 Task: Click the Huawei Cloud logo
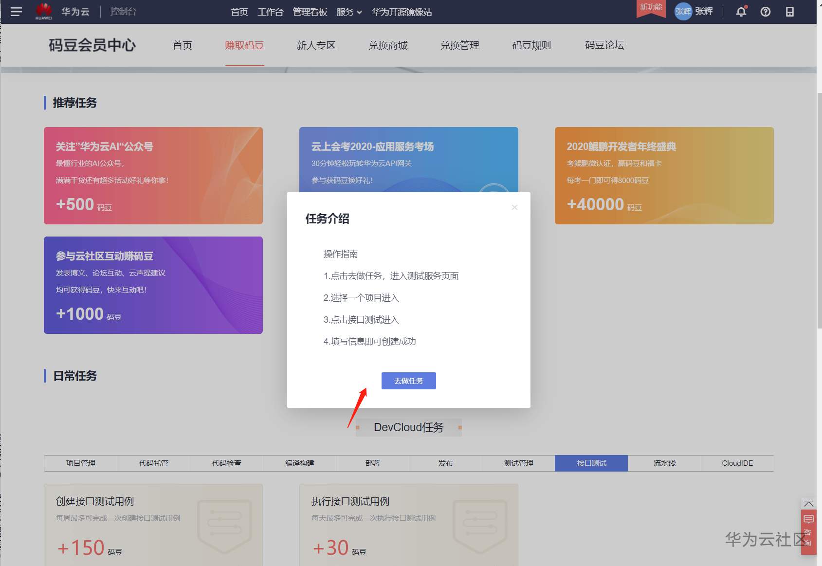(44, 12)
